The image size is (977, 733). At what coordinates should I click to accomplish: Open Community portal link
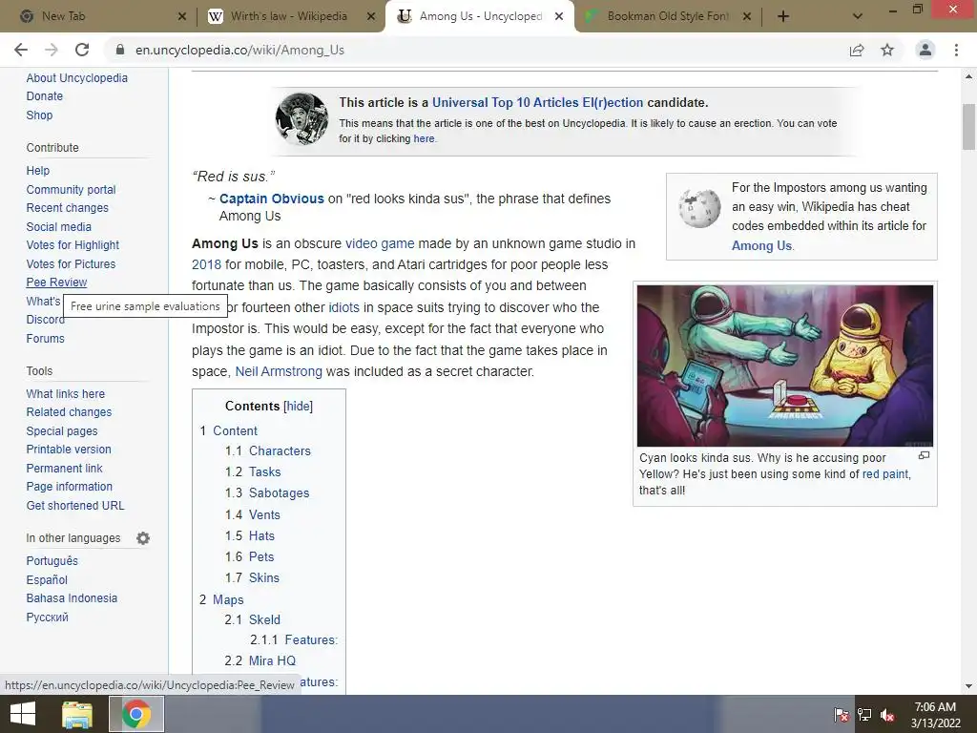click(x=71, y=190)
